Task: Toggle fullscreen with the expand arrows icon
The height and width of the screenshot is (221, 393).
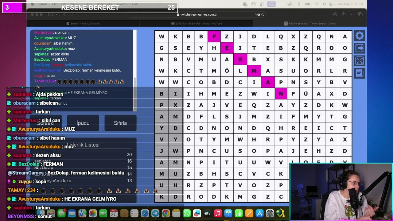Action: coord(360,61)
